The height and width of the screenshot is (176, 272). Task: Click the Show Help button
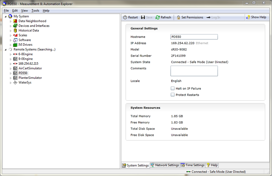click(x=256, y=17)
